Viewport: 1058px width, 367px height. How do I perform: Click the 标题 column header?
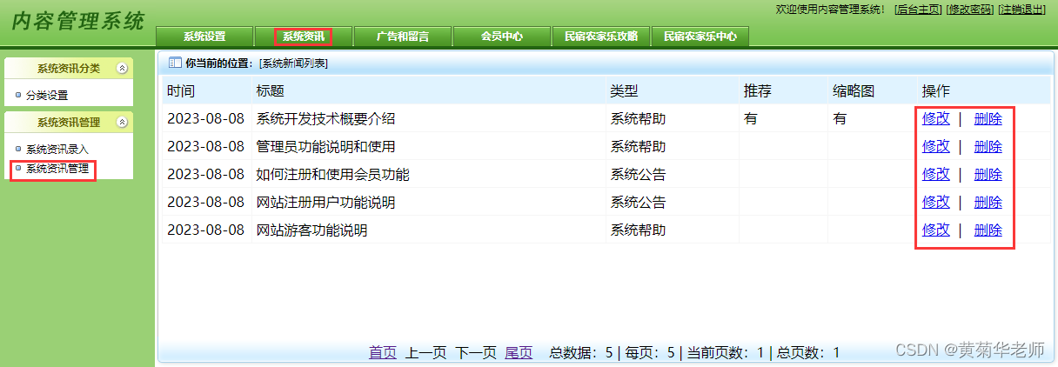pyautogui.click(x=271, y=90)
